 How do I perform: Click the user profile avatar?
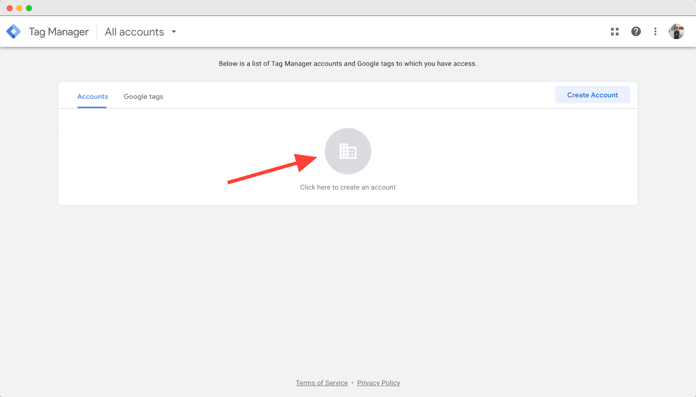point(676,32)
